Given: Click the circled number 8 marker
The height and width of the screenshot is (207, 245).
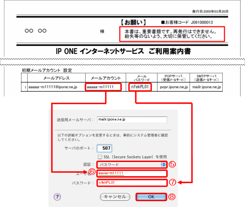Looking at the screenshot, I should (173, 196).
